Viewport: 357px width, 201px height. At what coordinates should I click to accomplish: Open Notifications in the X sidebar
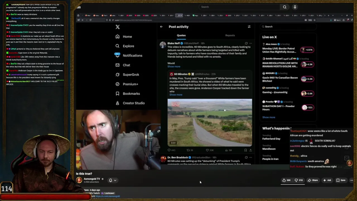[x=129, y=56]
